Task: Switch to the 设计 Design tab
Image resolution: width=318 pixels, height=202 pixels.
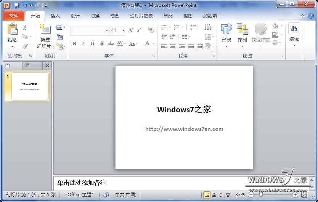Action: [75, 16]
